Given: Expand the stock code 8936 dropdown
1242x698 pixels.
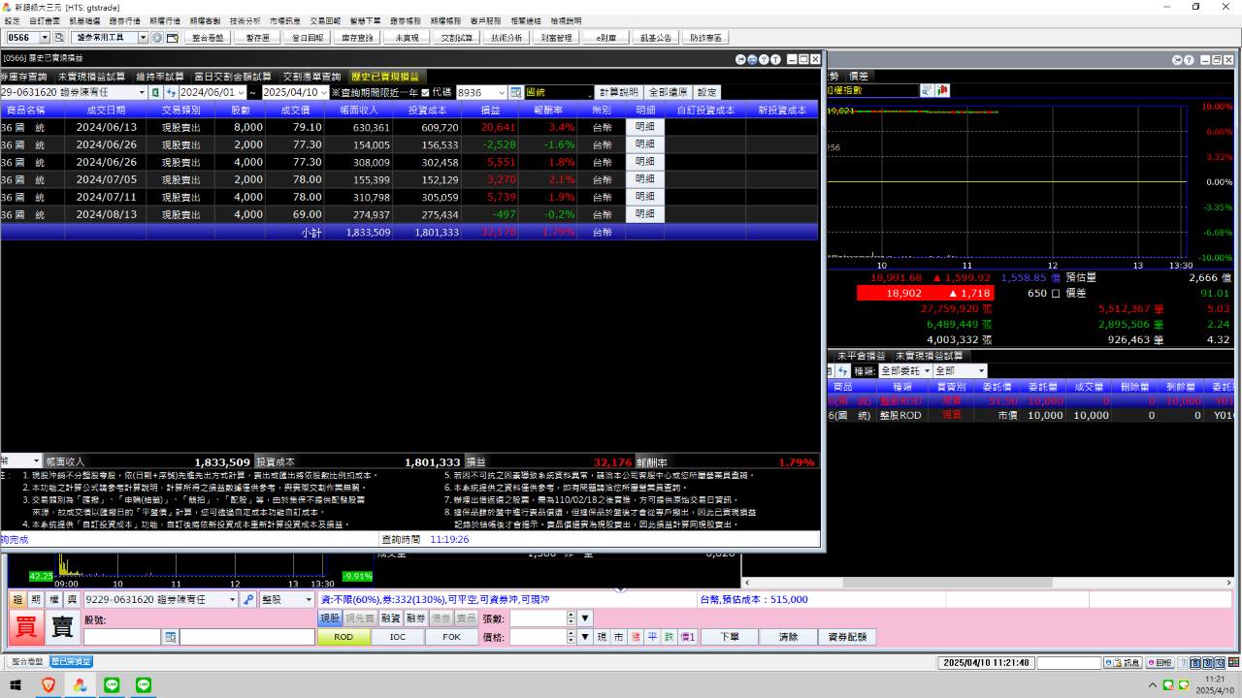Looking at the screenshot, I should [501, 92].
